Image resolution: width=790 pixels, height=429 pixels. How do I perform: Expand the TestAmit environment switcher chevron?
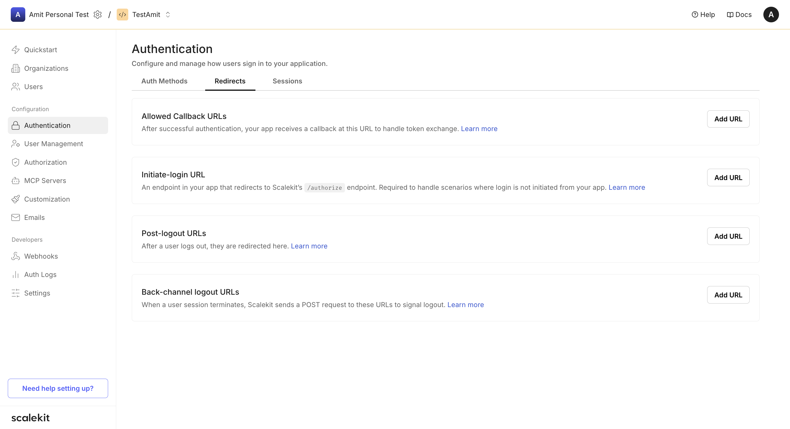point(168,15)
